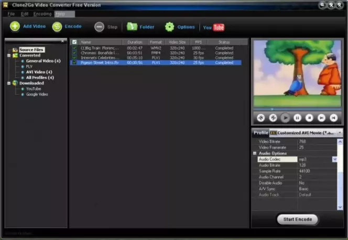Collapse the Downloaded tree node
This screenshot has width=348, height=240.
pos(9,83)
